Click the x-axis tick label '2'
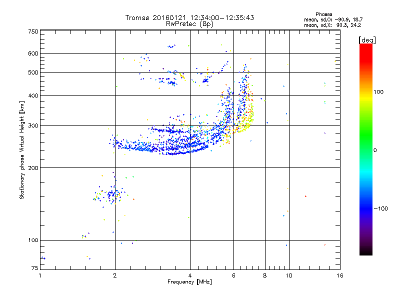 coord(115,275)
